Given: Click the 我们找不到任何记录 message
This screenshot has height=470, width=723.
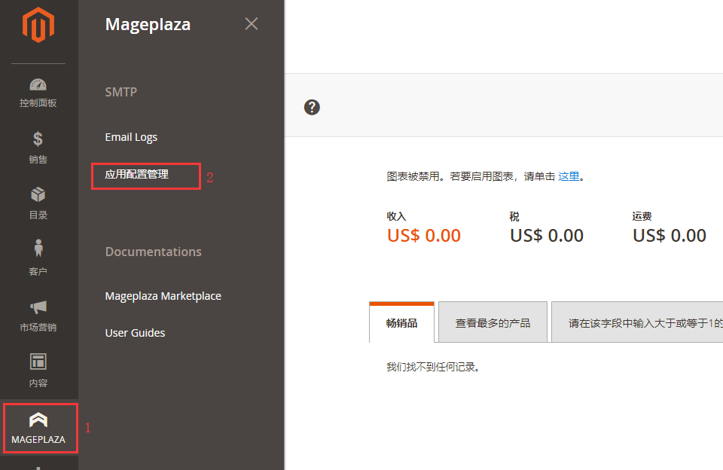Looking at the screenshot, I should coord(433,367).
